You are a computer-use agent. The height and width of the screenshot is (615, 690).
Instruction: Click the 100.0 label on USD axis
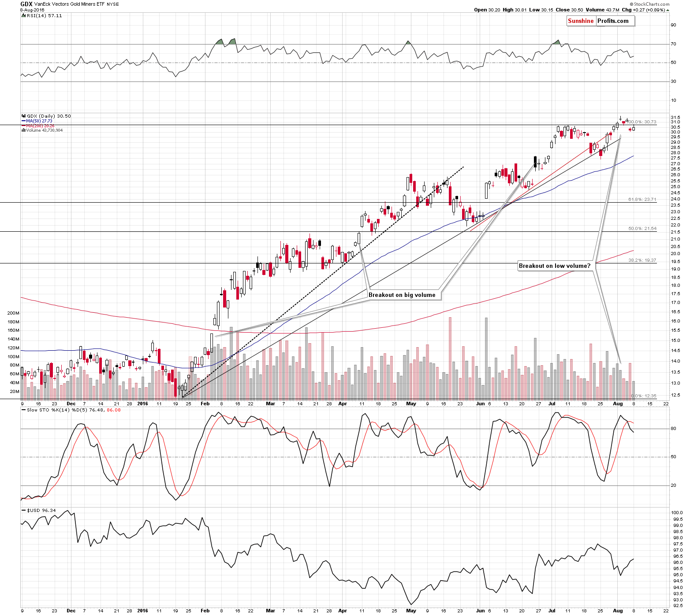676,513
